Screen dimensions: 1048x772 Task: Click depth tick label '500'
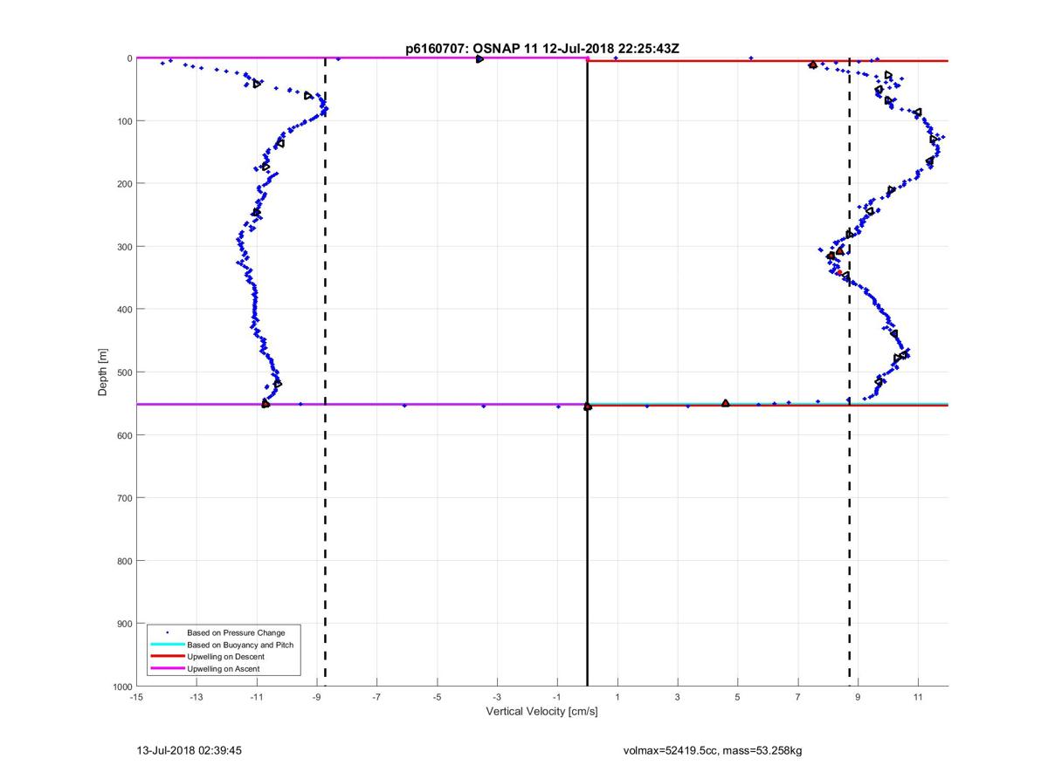[x=124, y=372]
